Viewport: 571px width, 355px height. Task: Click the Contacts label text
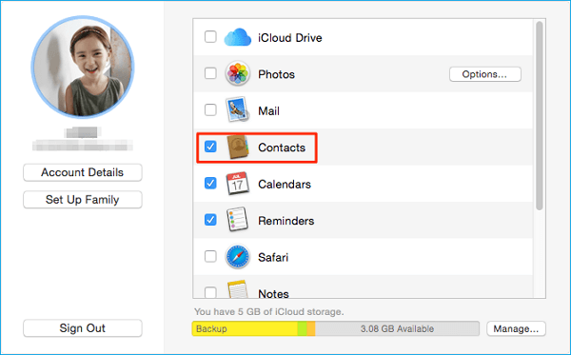coord(282,148)
